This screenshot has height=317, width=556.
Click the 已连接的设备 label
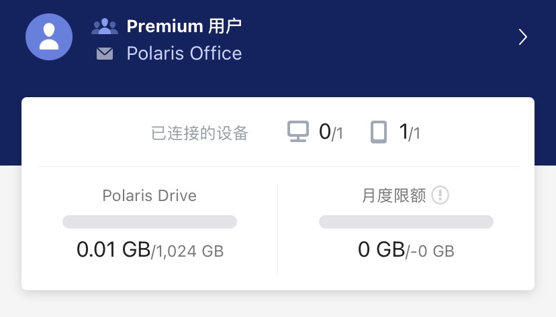(199, 133)
